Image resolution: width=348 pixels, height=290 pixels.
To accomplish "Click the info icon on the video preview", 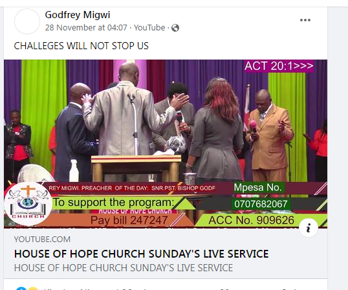I will [309, 228].
